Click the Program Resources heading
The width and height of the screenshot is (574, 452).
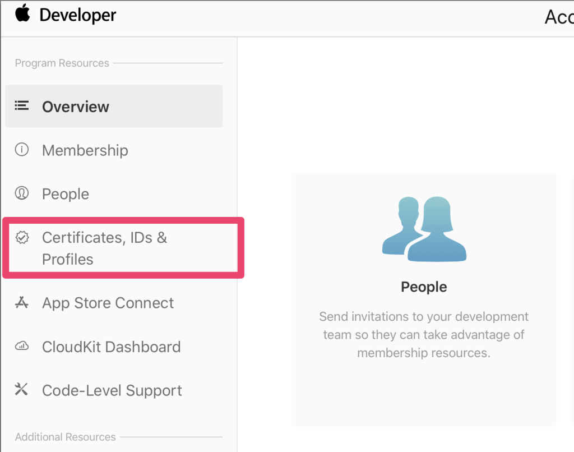point(62,63)
